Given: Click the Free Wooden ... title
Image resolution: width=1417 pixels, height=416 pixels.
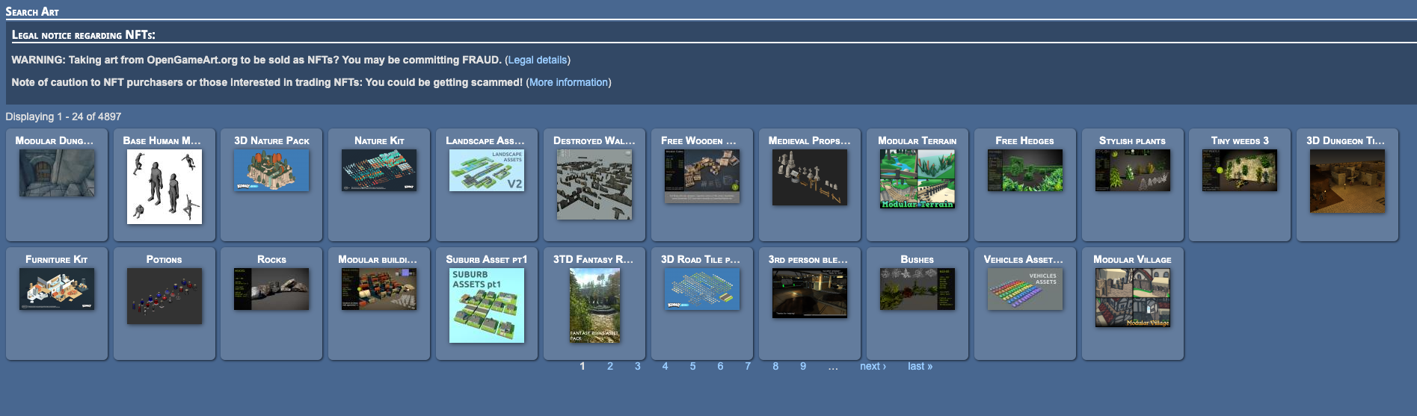Looking at the screenshot, I should click(x=698, y=140).
